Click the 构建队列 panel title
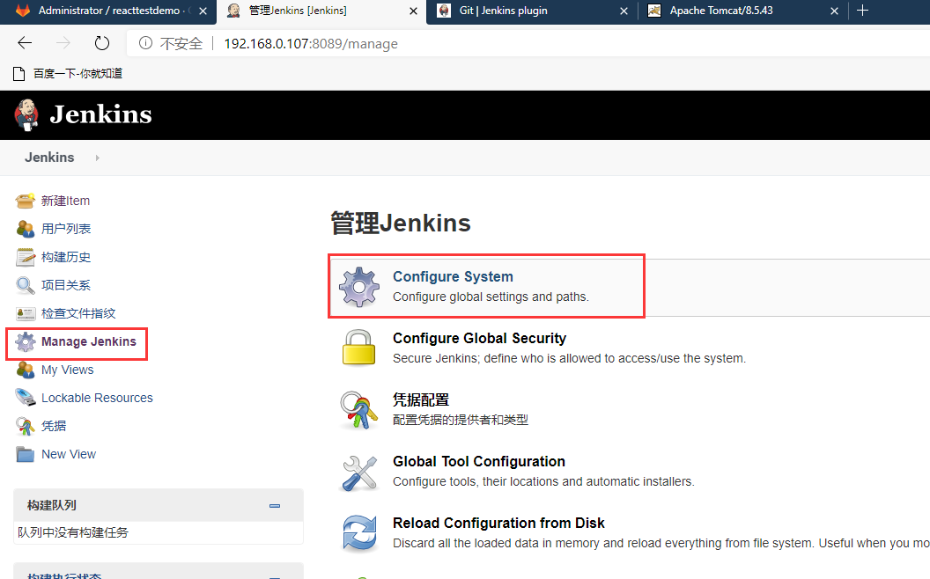 click(x=52, y=505)
